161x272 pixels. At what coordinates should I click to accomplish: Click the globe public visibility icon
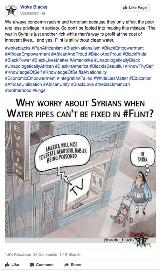click(x=44, y=13)
